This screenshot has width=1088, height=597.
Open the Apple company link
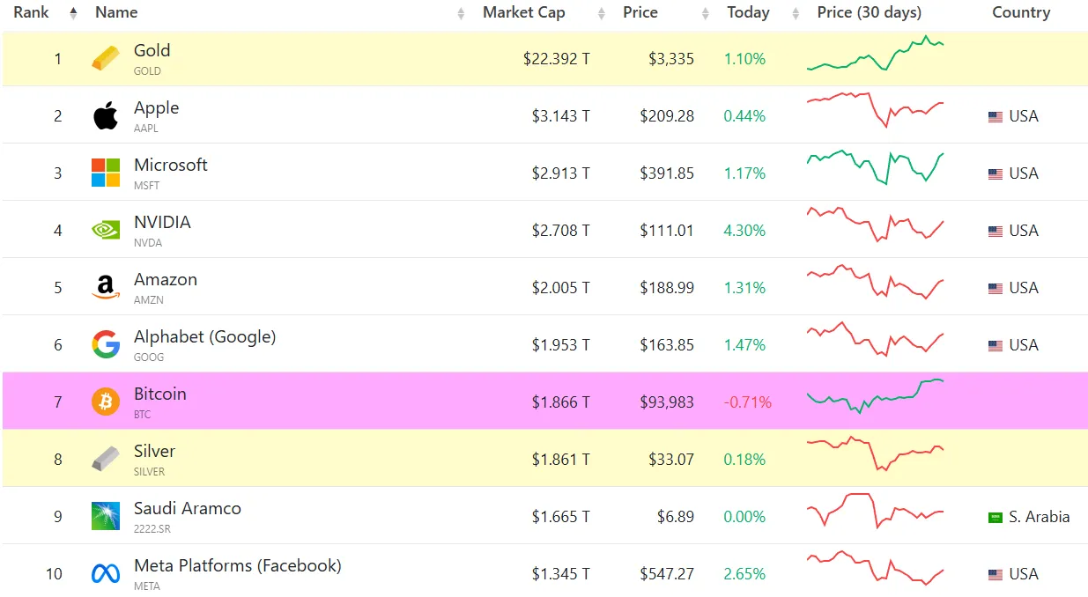[156, 107]
